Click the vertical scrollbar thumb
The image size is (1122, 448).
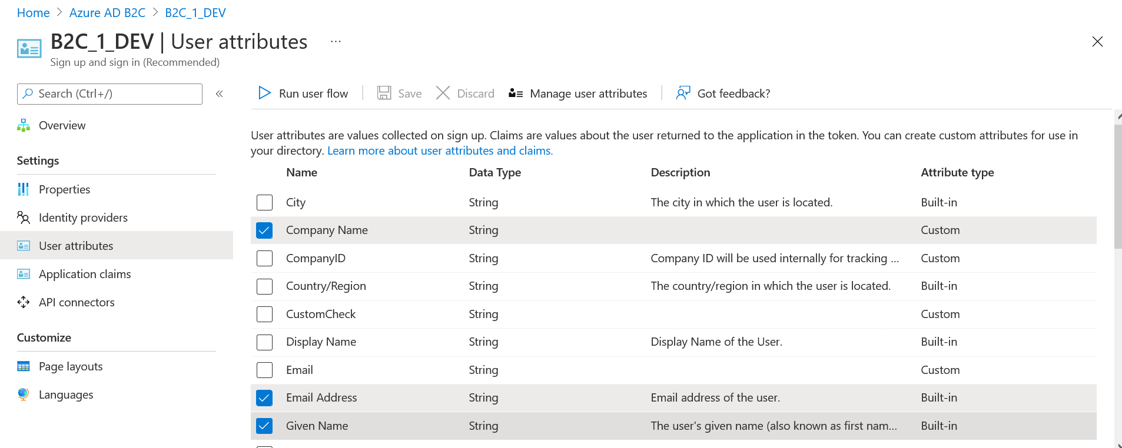coord(1118,186)
